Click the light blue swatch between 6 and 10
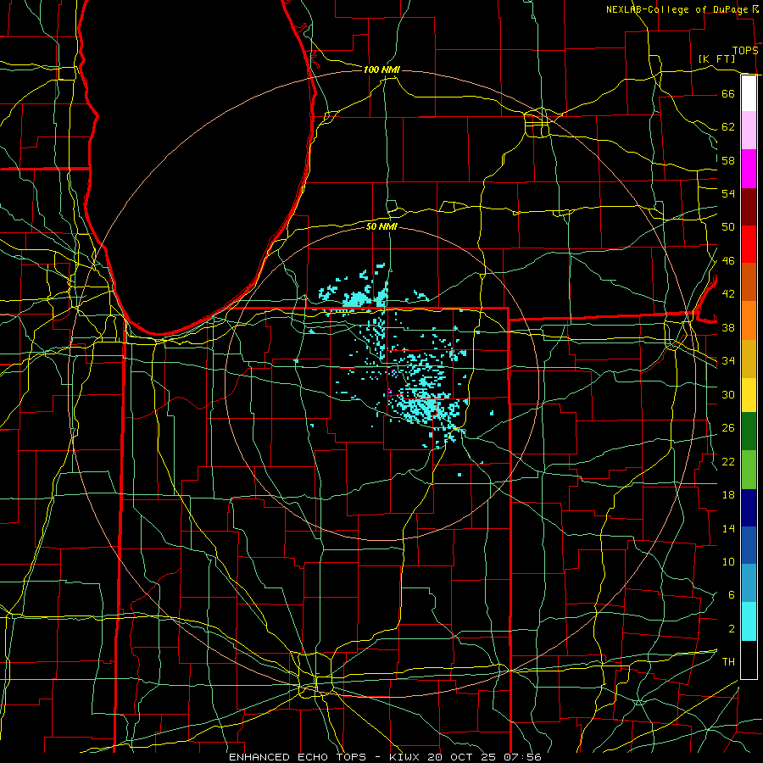The image size is (763, 763). click(x=749, y=583)
